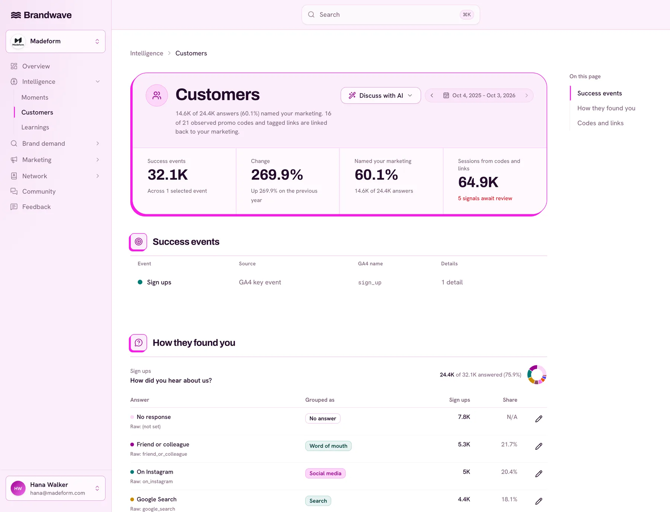This screenshot has height=512, width=670.
Task: Go to previous date range
Action: click(432, 96)
